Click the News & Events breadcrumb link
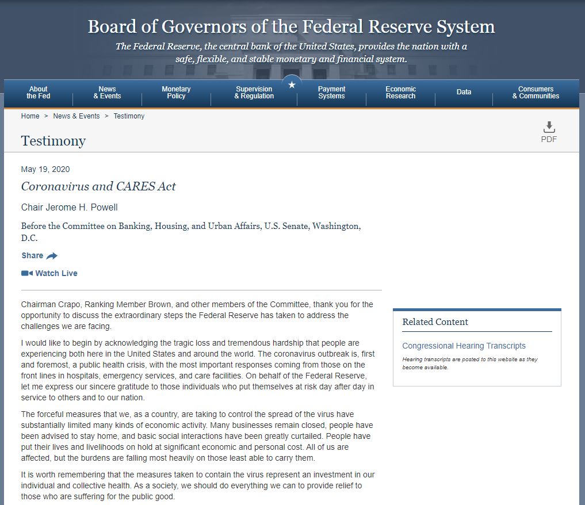Viewport: 585px width, 505px height. 77,116
